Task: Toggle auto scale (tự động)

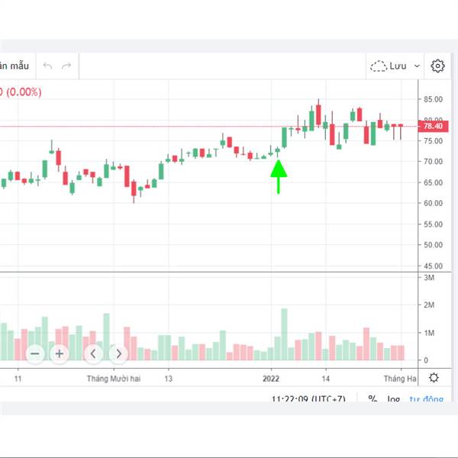Action: pyautogui.click(x=425, y=398)
